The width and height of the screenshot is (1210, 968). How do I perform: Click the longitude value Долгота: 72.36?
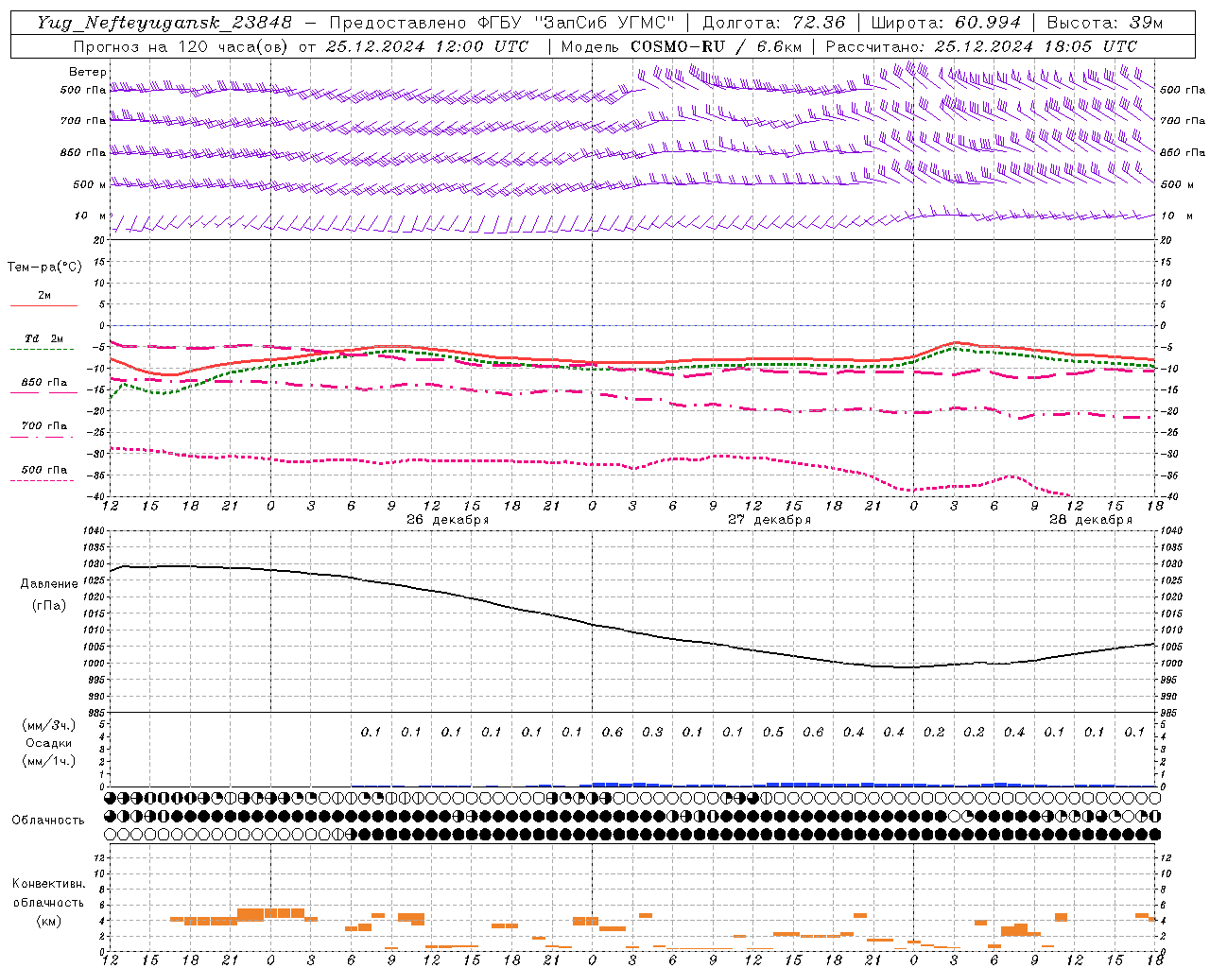773,23
